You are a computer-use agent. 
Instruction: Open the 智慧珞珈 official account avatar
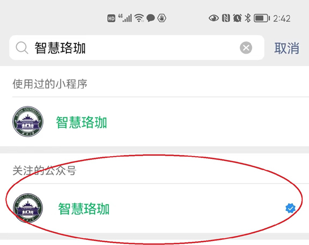click(x=28, y=208)
